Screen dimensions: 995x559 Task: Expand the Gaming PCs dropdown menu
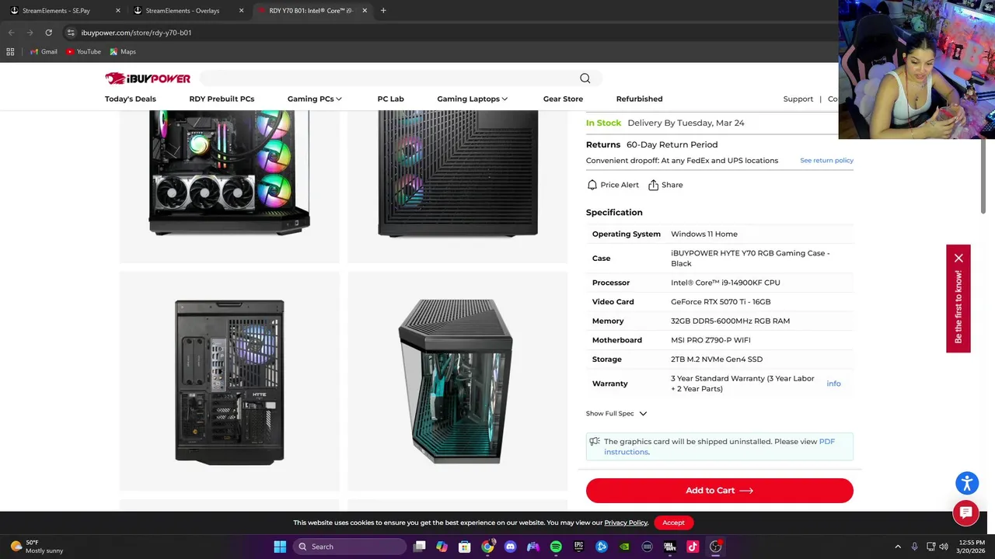(314, 99)
